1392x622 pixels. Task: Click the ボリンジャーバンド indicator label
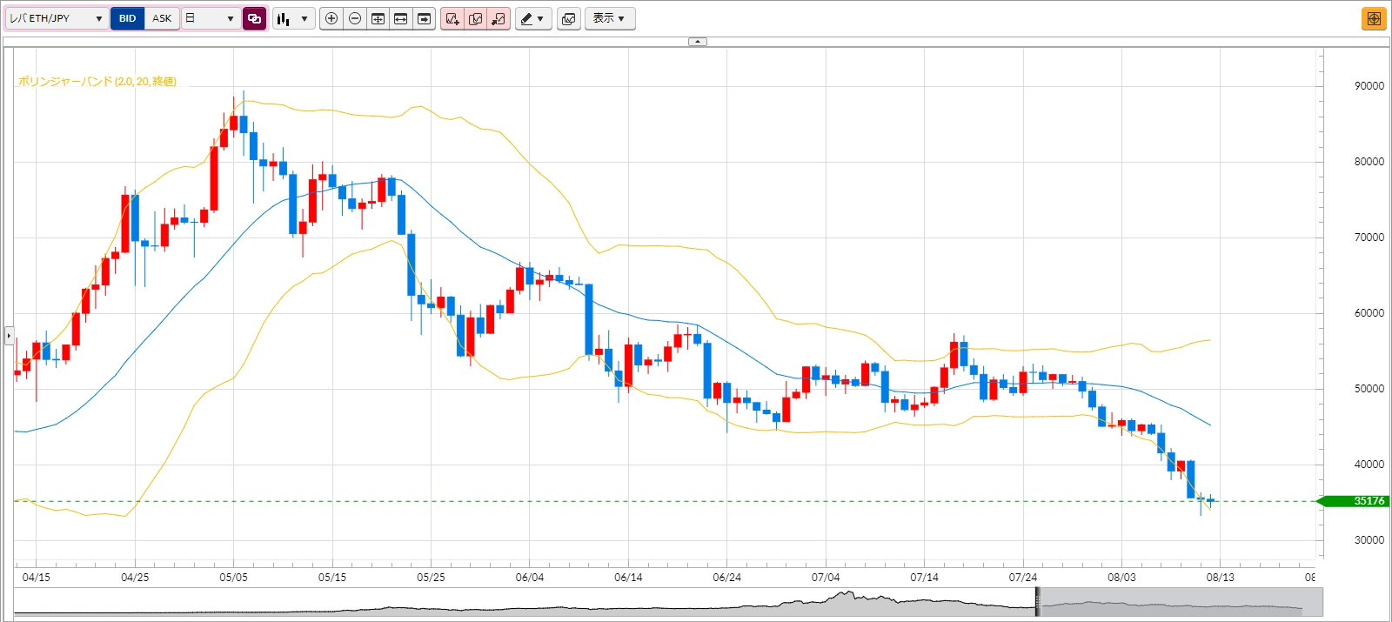97,82
